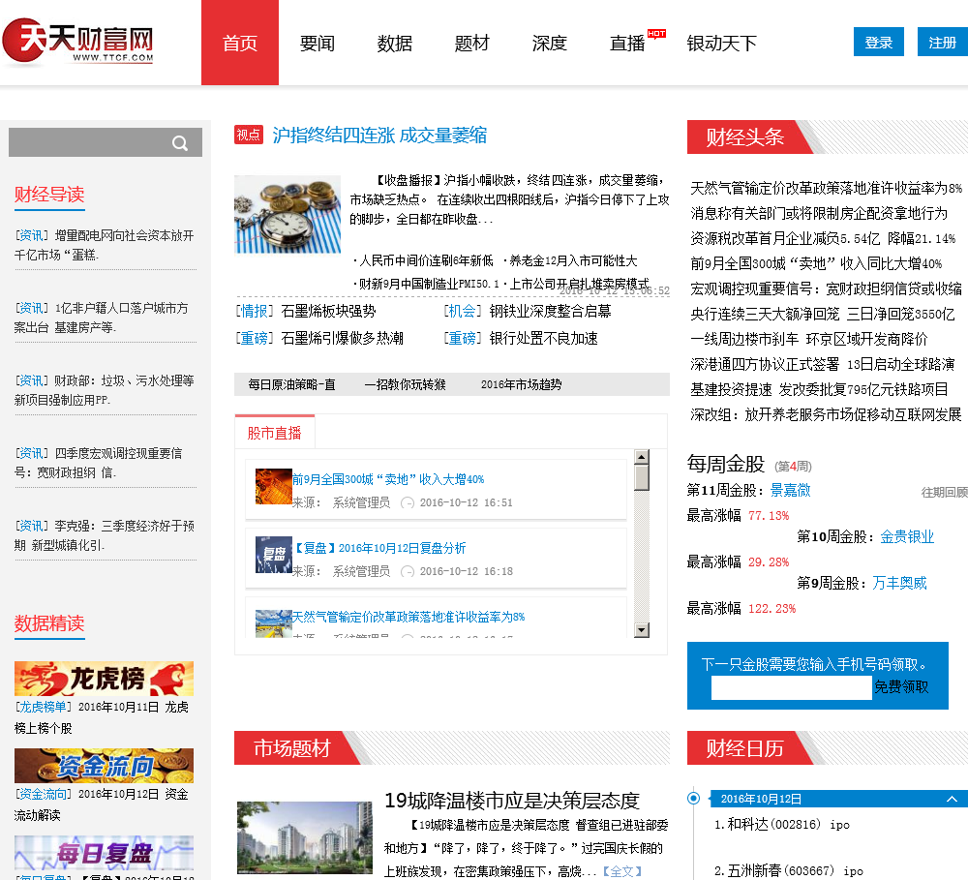
Task: Open 石墨烯引爆做多热潮 link
Action: pyautogui.click(x=342, y=339)
